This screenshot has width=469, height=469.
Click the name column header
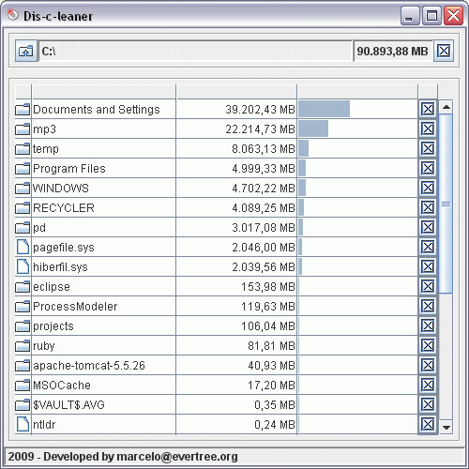pos(104,92)
